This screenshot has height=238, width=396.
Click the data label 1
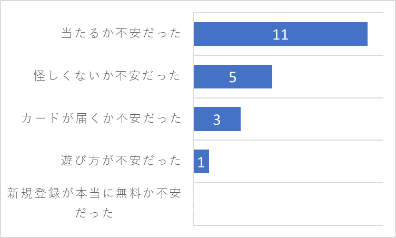201,162
